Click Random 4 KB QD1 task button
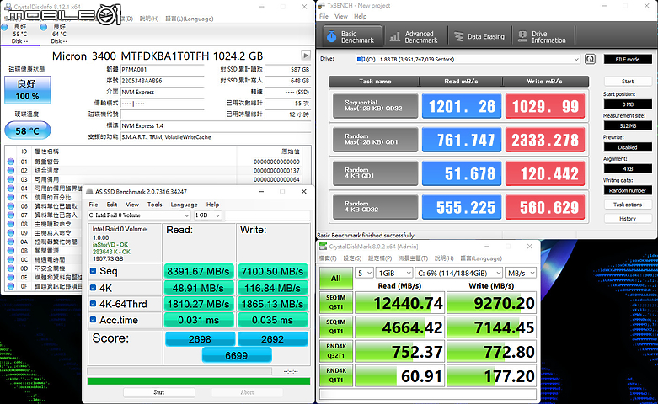 click(x=375, y=173)
